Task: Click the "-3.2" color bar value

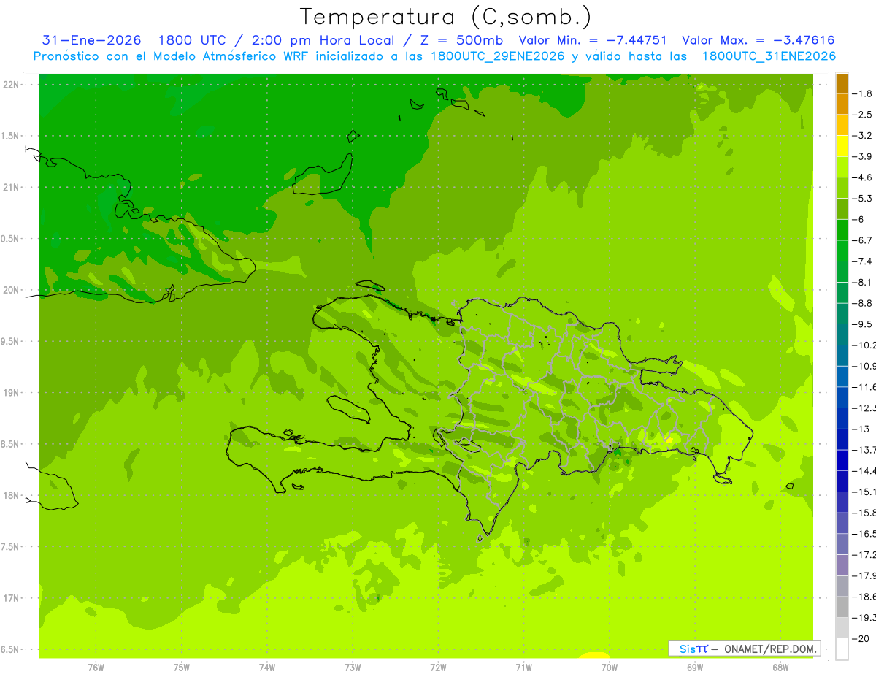Action: (864, 136)
